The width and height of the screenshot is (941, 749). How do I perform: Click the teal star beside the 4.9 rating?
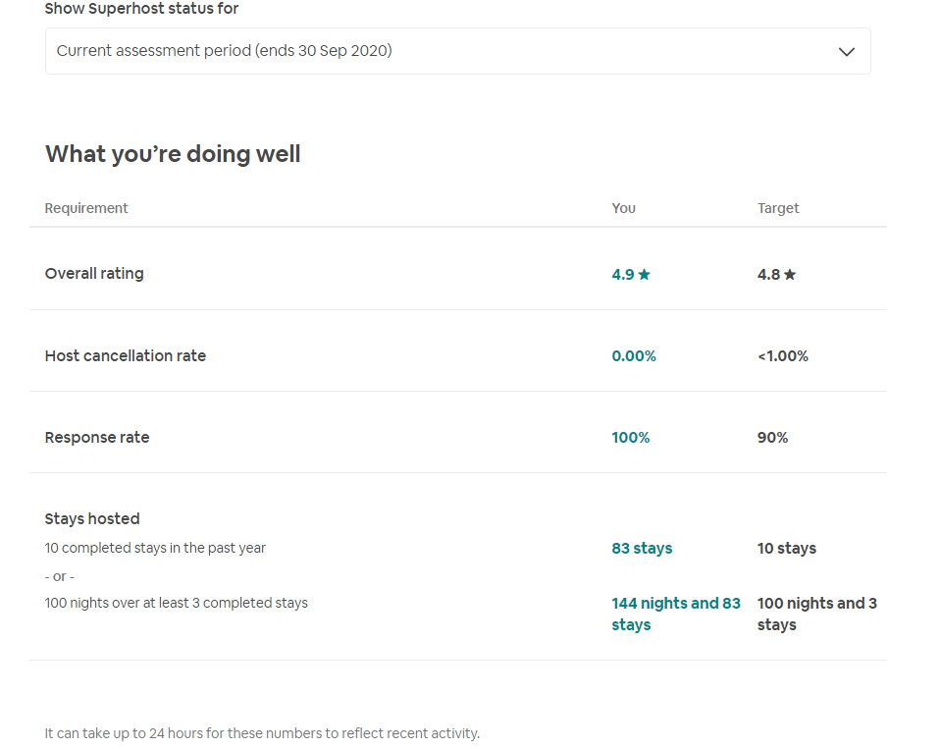tap(645, 275)
